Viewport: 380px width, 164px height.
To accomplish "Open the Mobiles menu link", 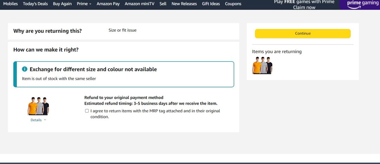I will click(x=11, y=4).
